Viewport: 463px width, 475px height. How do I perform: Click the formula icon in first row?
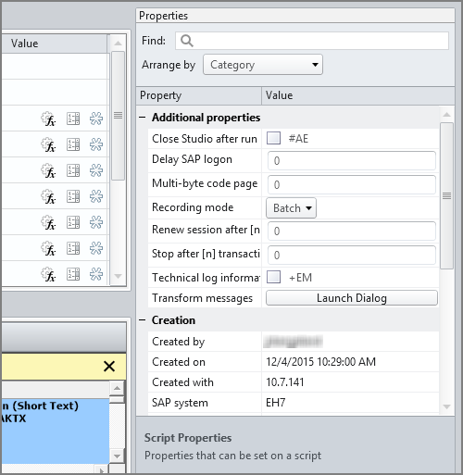point(48,119)
